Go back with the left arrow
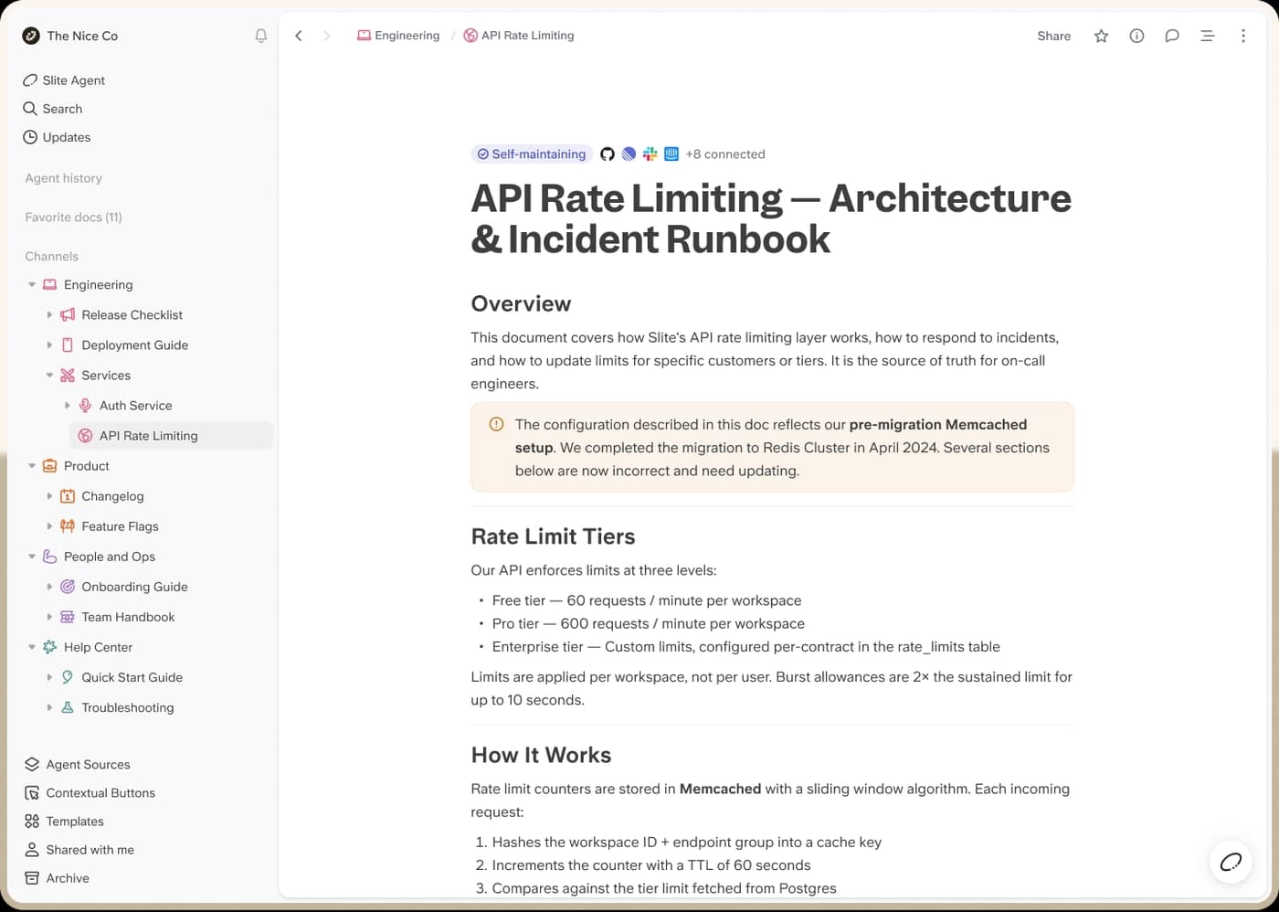Screen dimensions: 1279x912 (299, 36)
